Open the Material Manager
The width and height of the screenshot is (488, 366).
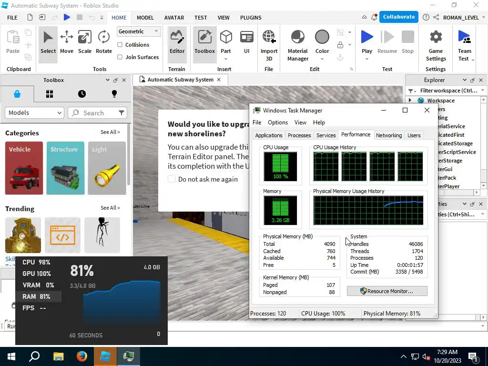click(x=297, y=46)
